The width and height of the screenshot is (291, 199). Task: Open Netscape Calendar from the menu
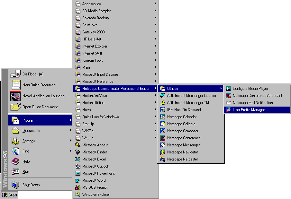coord(182,117)
